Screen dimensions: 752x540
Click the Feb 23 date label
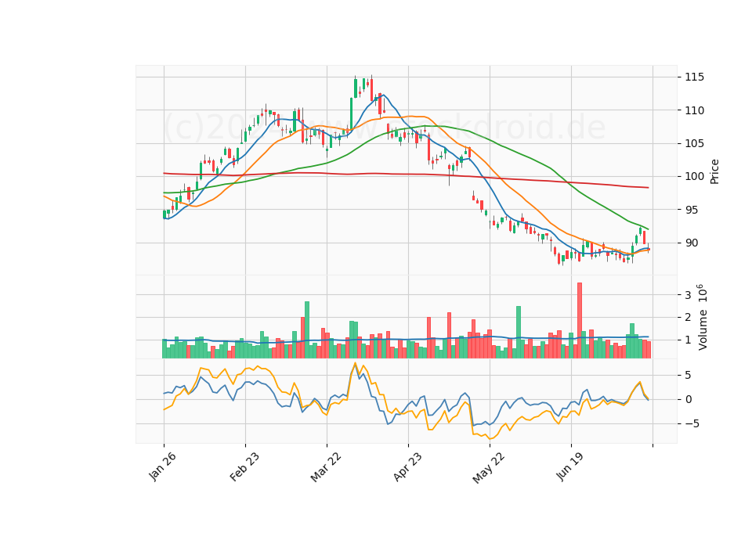click(244, 466)
